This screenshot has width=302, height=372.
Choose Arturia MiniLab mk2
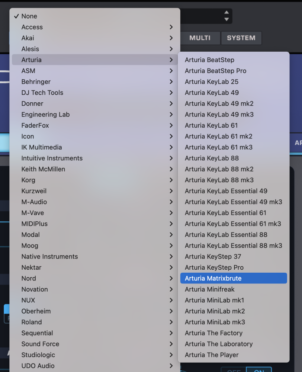pyautogui.click(x=234, y=311)
